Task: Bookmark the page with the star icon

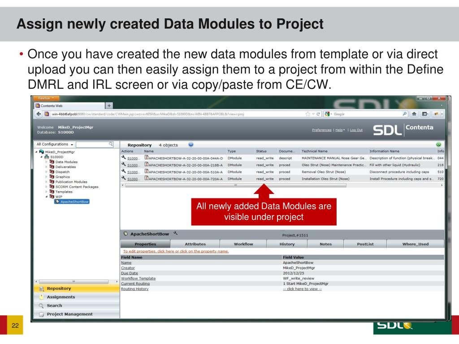Action: (307, 114)
